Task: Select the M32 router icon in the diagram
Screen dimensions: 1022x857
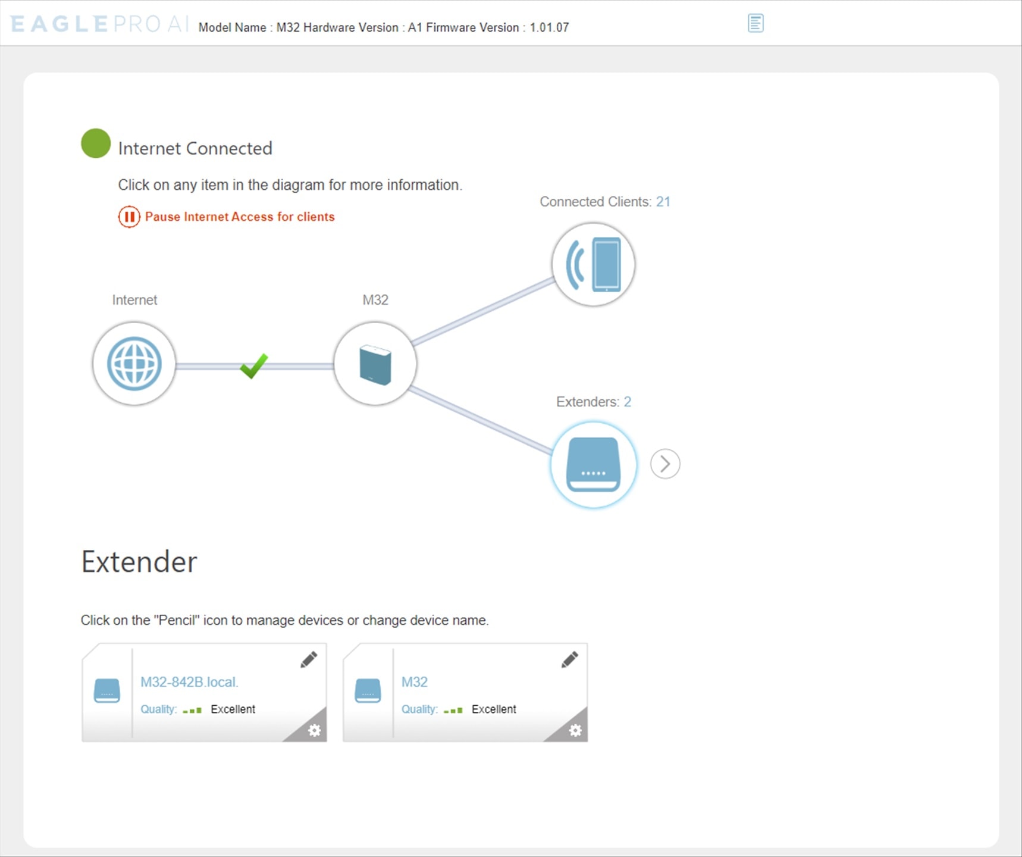Action: click(x=375, y=364)
